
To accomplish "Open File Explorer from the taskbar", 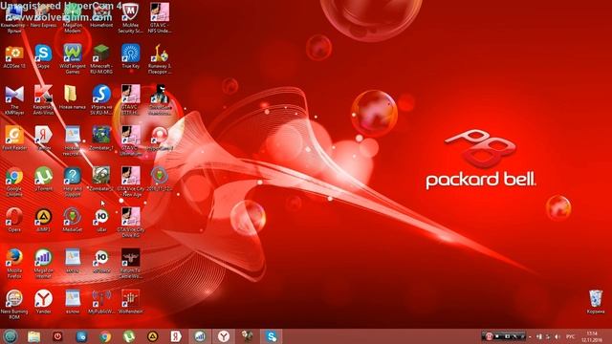I will point(34,336).
